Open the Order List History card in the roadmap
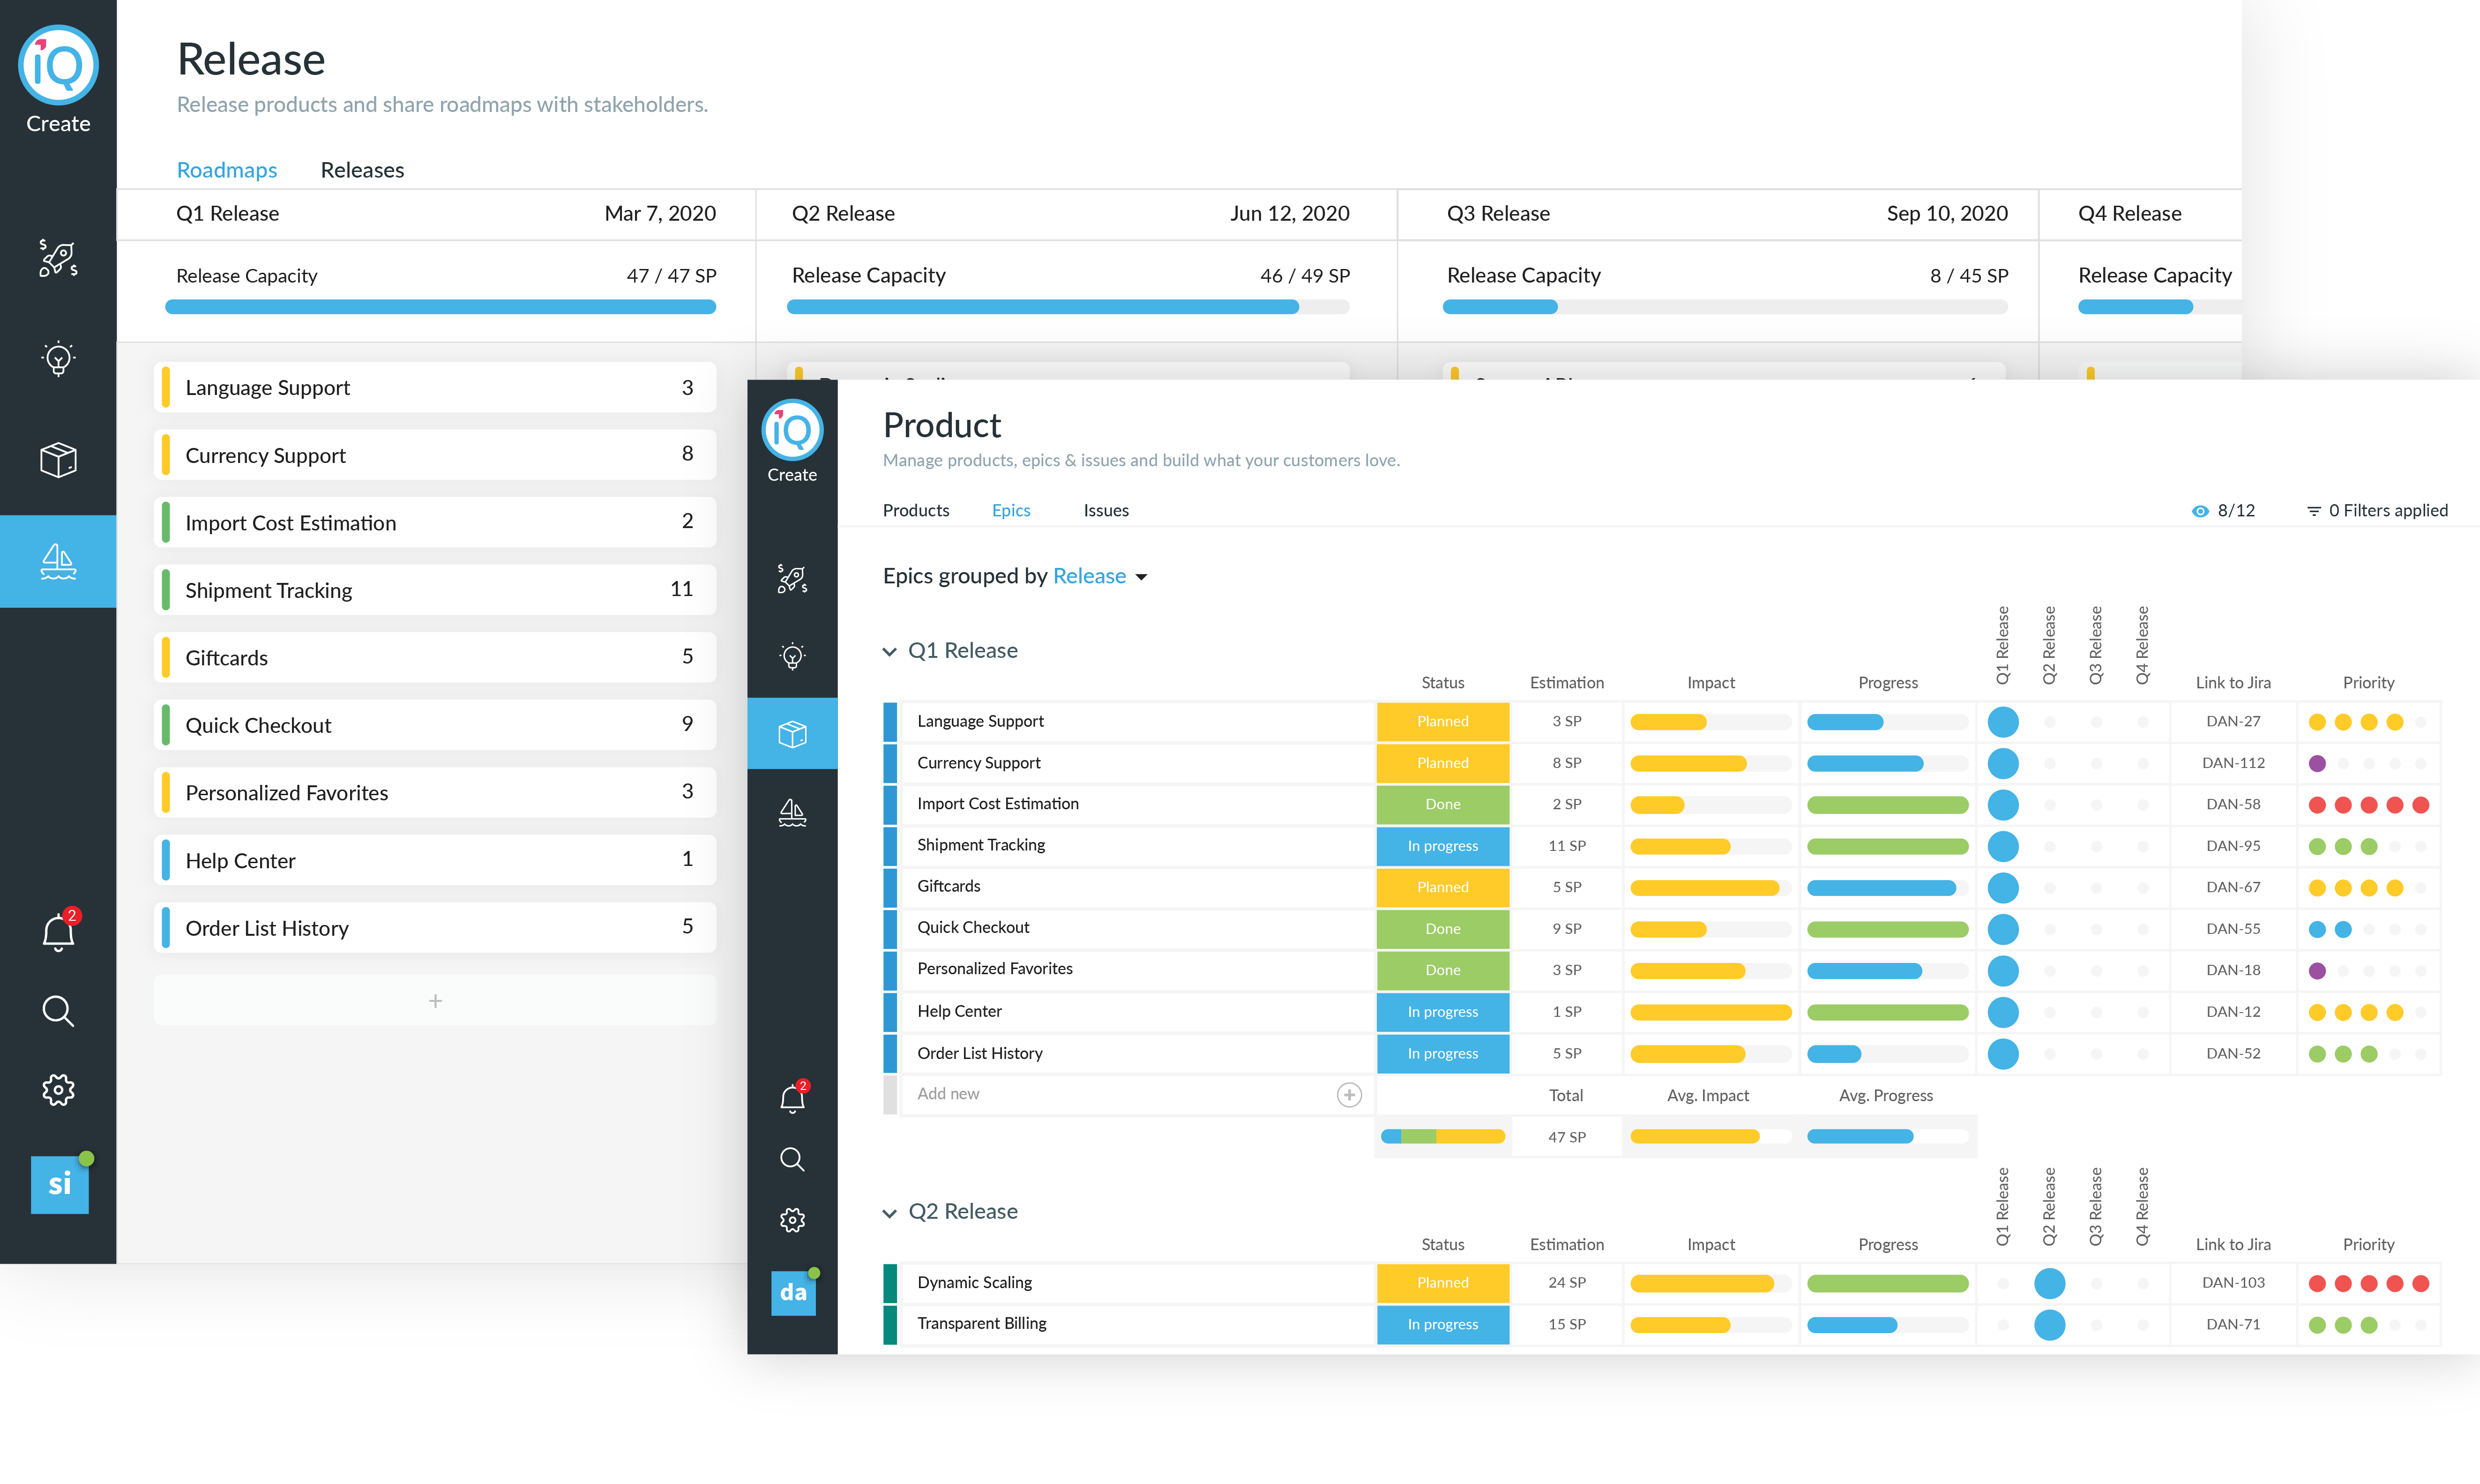The width and height of the screenshot is (2480, 1484). (435, 928)
